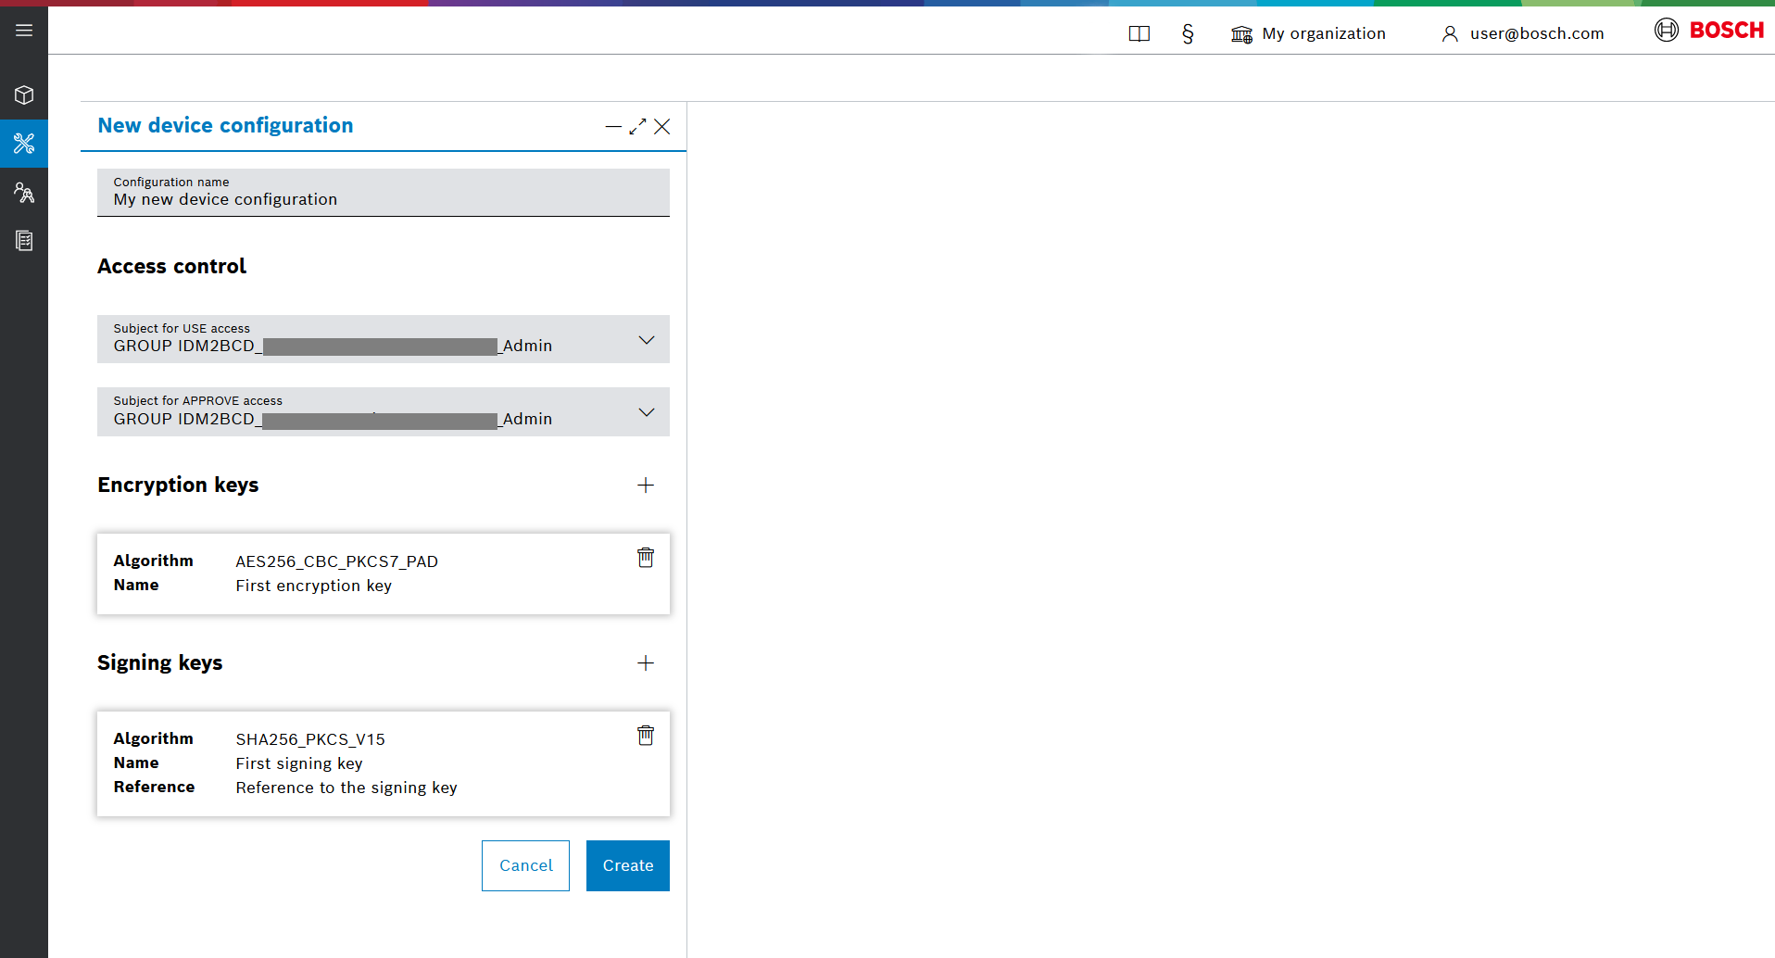Expand the Subject for APPROVE access dropdown

click(646, 412)
